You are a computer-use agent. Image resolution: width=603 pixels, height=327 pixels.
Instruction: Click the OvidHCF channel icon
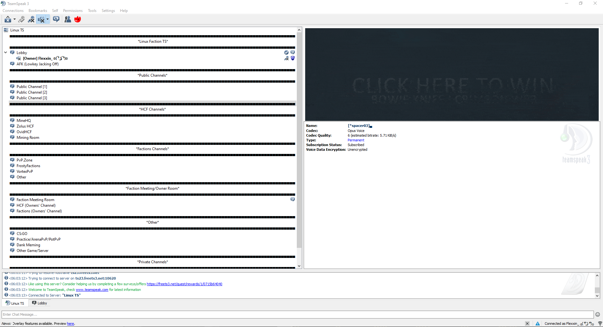[x=12, y=132]
